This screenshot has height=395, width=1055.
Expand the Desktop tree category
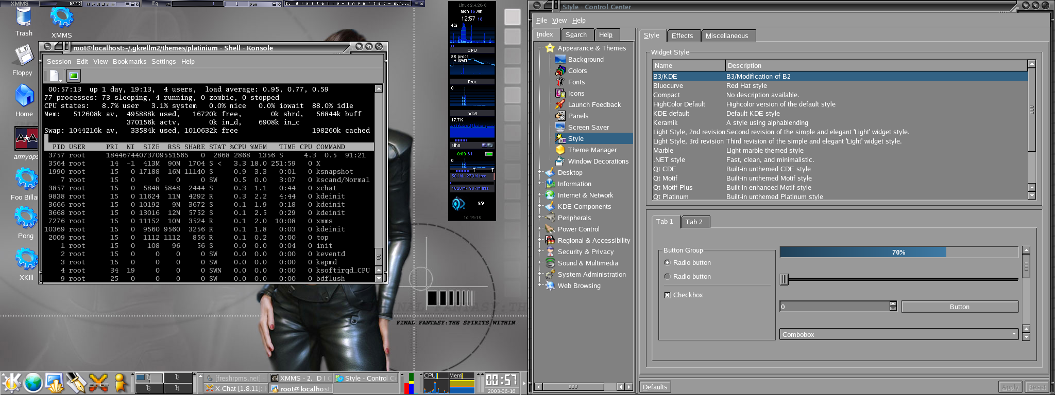point(540,173)
